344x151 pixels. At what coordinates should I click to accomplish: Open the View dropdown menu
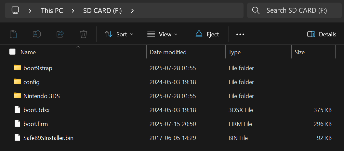[162, 34]
